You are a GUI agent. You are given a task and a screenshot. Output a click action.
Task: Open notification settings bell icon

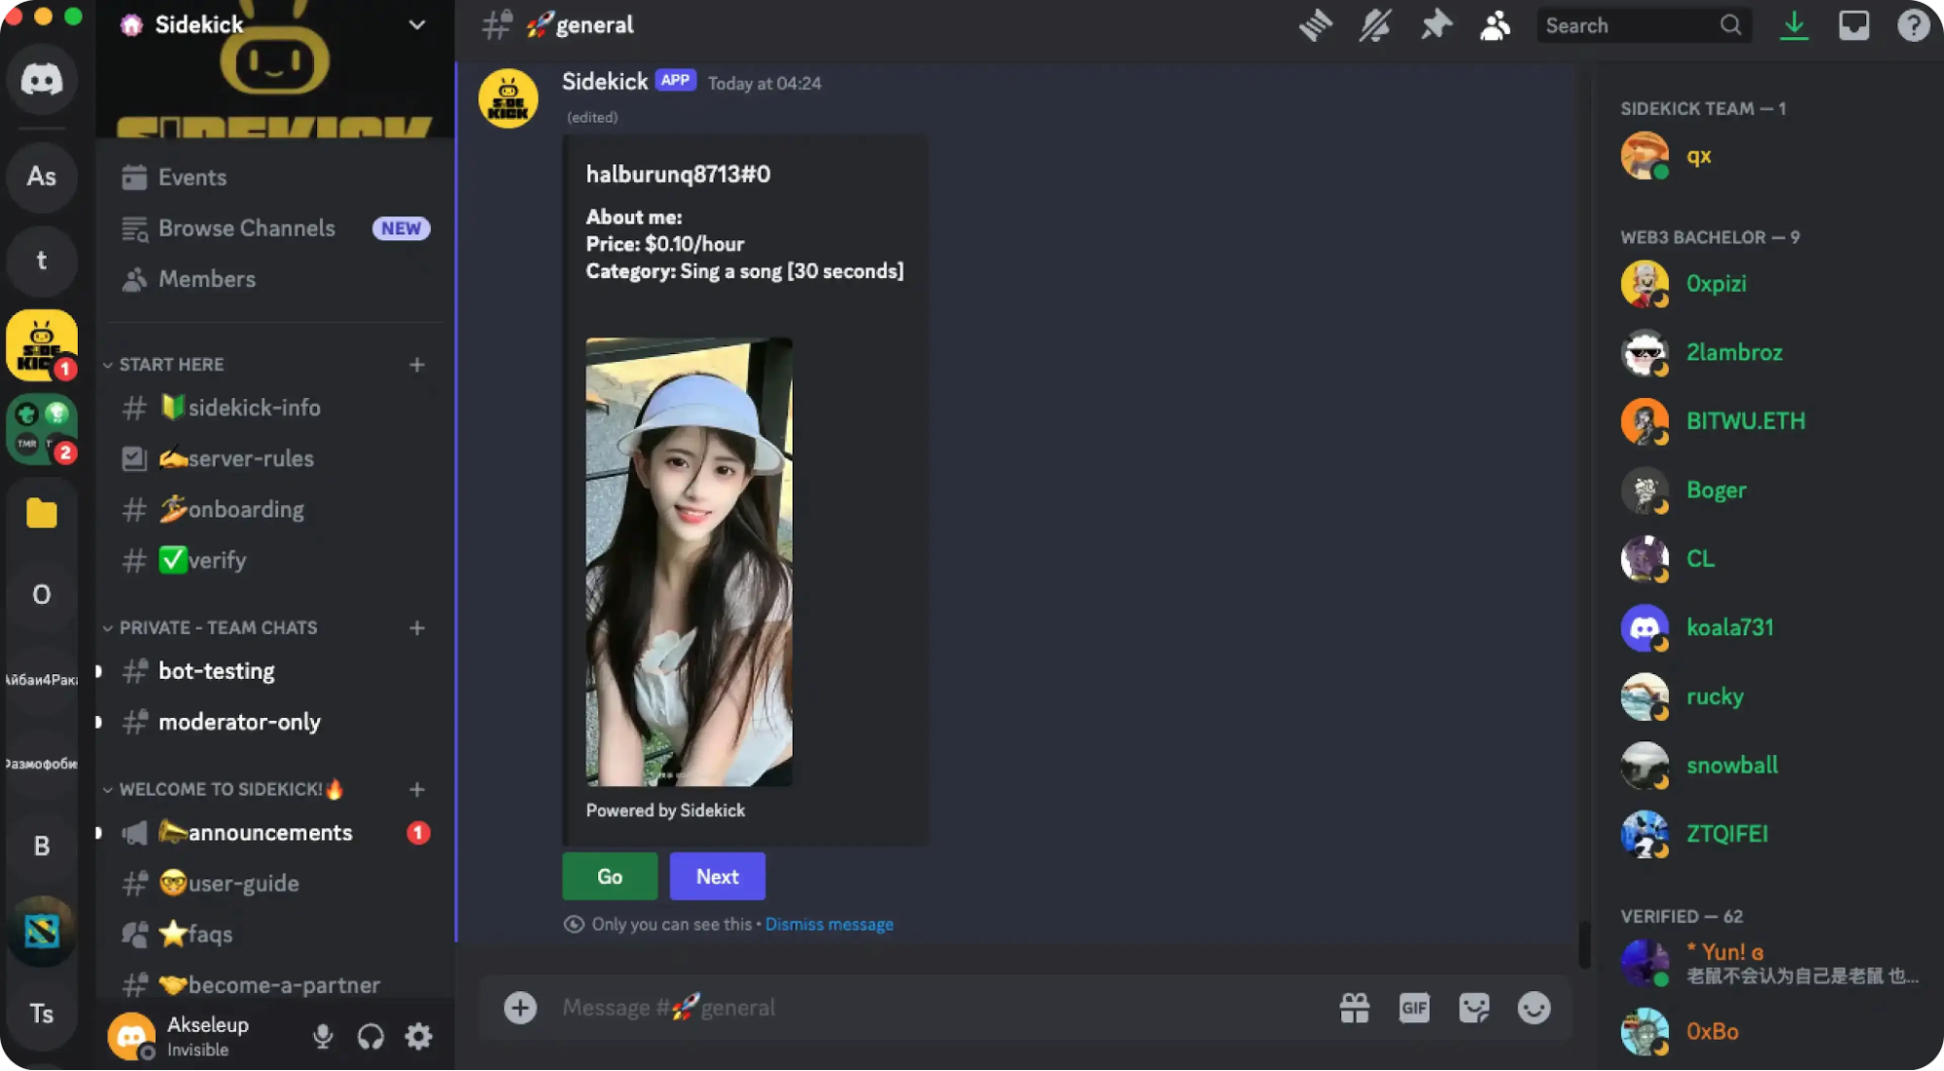[1375, 25]
